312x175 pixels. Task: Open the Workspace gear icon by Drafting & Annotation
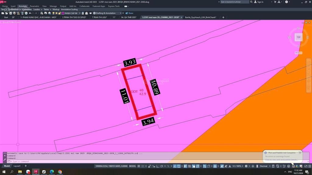(x=94, y=13)
